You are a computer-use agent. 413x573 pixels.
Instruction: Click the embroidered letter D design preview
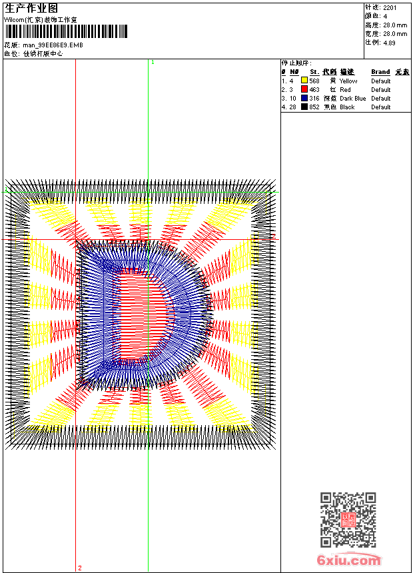(x=141, y=314)
